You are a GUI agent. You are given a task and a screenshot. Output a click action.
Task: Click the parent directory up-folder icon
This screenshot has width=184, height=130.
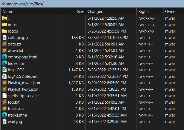click(x=4, y=18)
